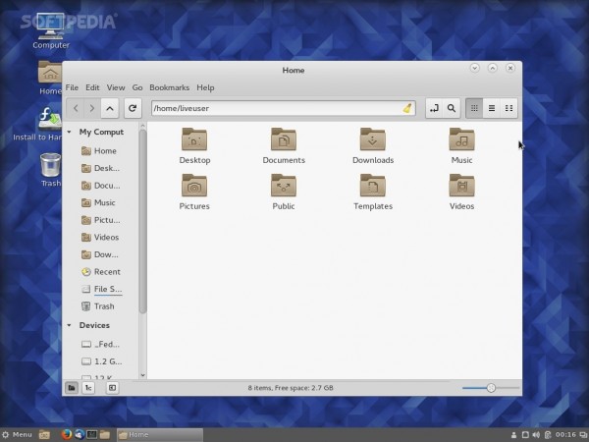Select the Trash desktop icon
The width and height of the screenshot is (589, 442).
(x=50, y=170)
